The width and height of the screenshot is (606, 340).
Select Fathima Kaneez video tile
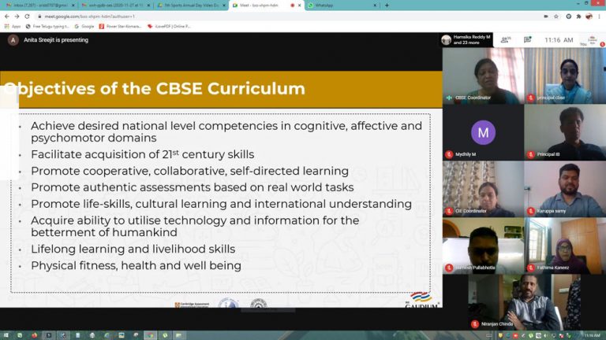tap(565, 246)
